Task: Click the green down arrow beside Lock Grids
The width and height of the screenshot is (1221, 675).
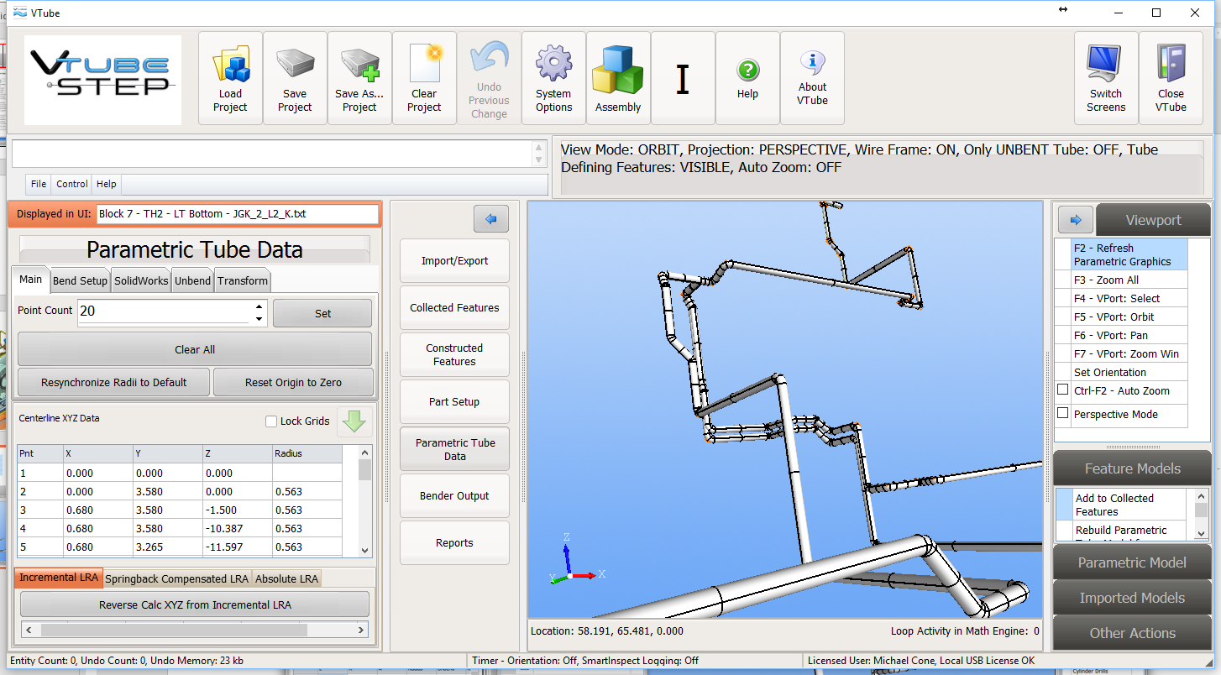Action: tap(354, 421)
